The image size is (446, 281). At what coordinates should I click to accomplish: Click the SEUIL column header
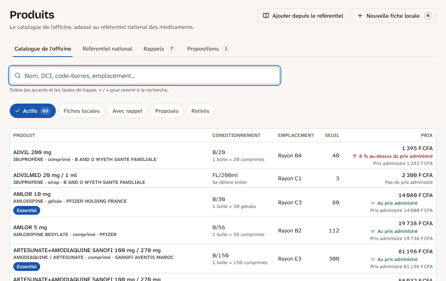332,135
